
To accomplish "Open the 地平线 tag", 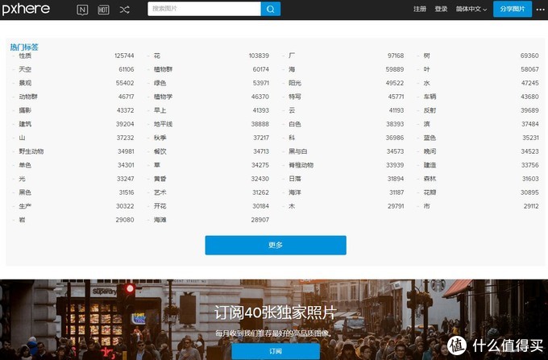I will tap(164, 124).
